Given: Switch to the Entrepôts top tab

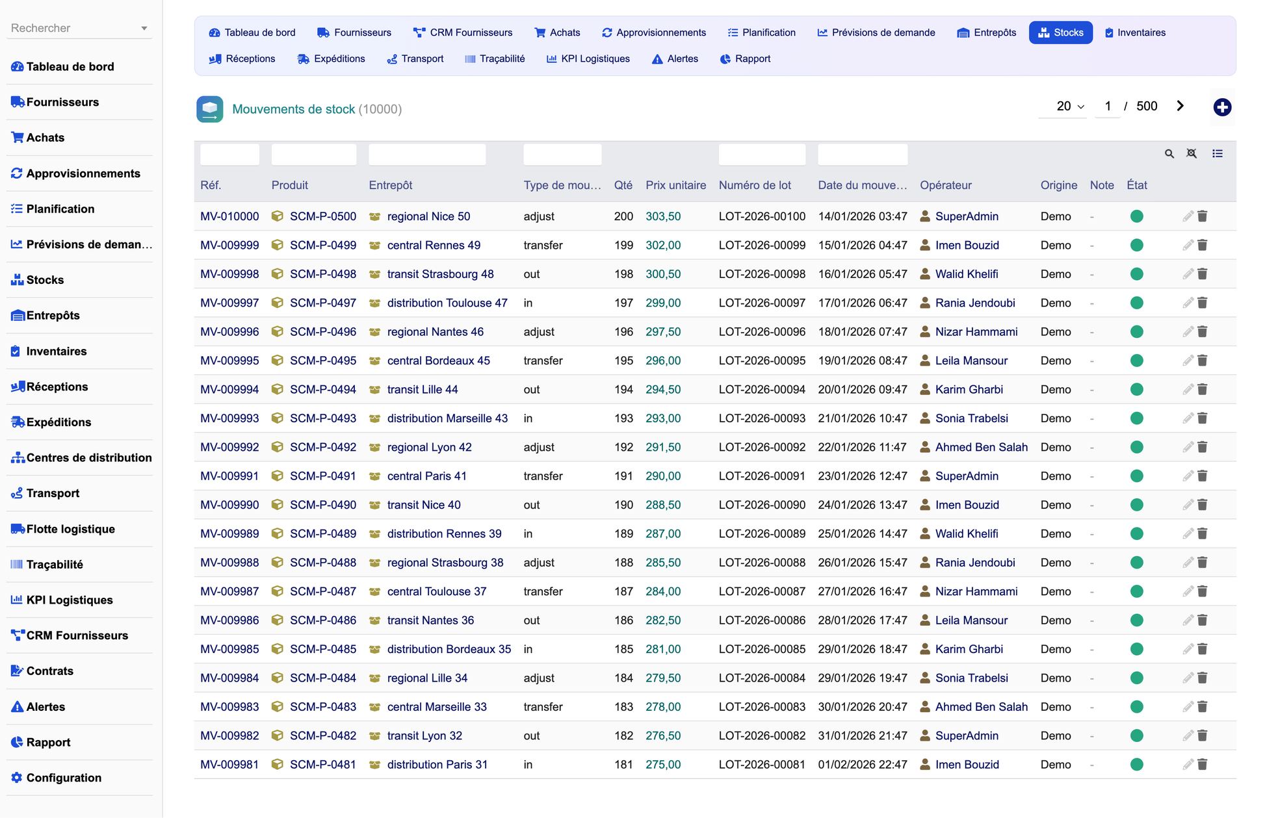Looking at the screenshot, I should click(x=986, y=32).
